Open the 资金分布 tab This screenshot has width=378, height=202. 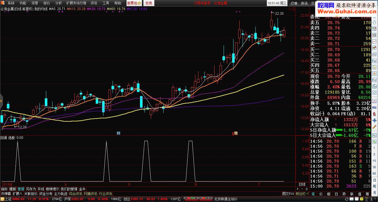pyautogui.click(x=45, y=194)
